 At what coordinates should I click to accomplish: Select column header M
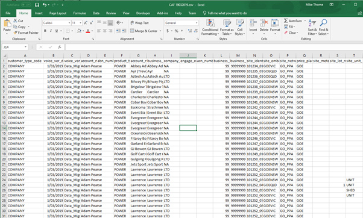coord(238,55)
